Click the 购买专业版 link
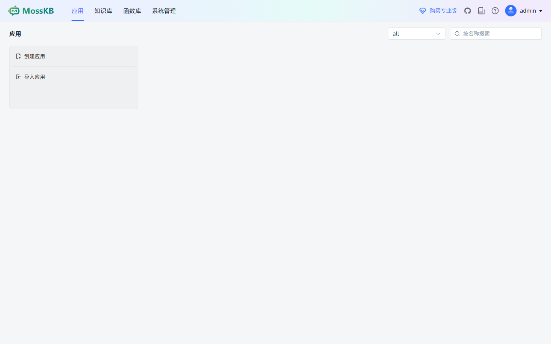 click(443, 11)
